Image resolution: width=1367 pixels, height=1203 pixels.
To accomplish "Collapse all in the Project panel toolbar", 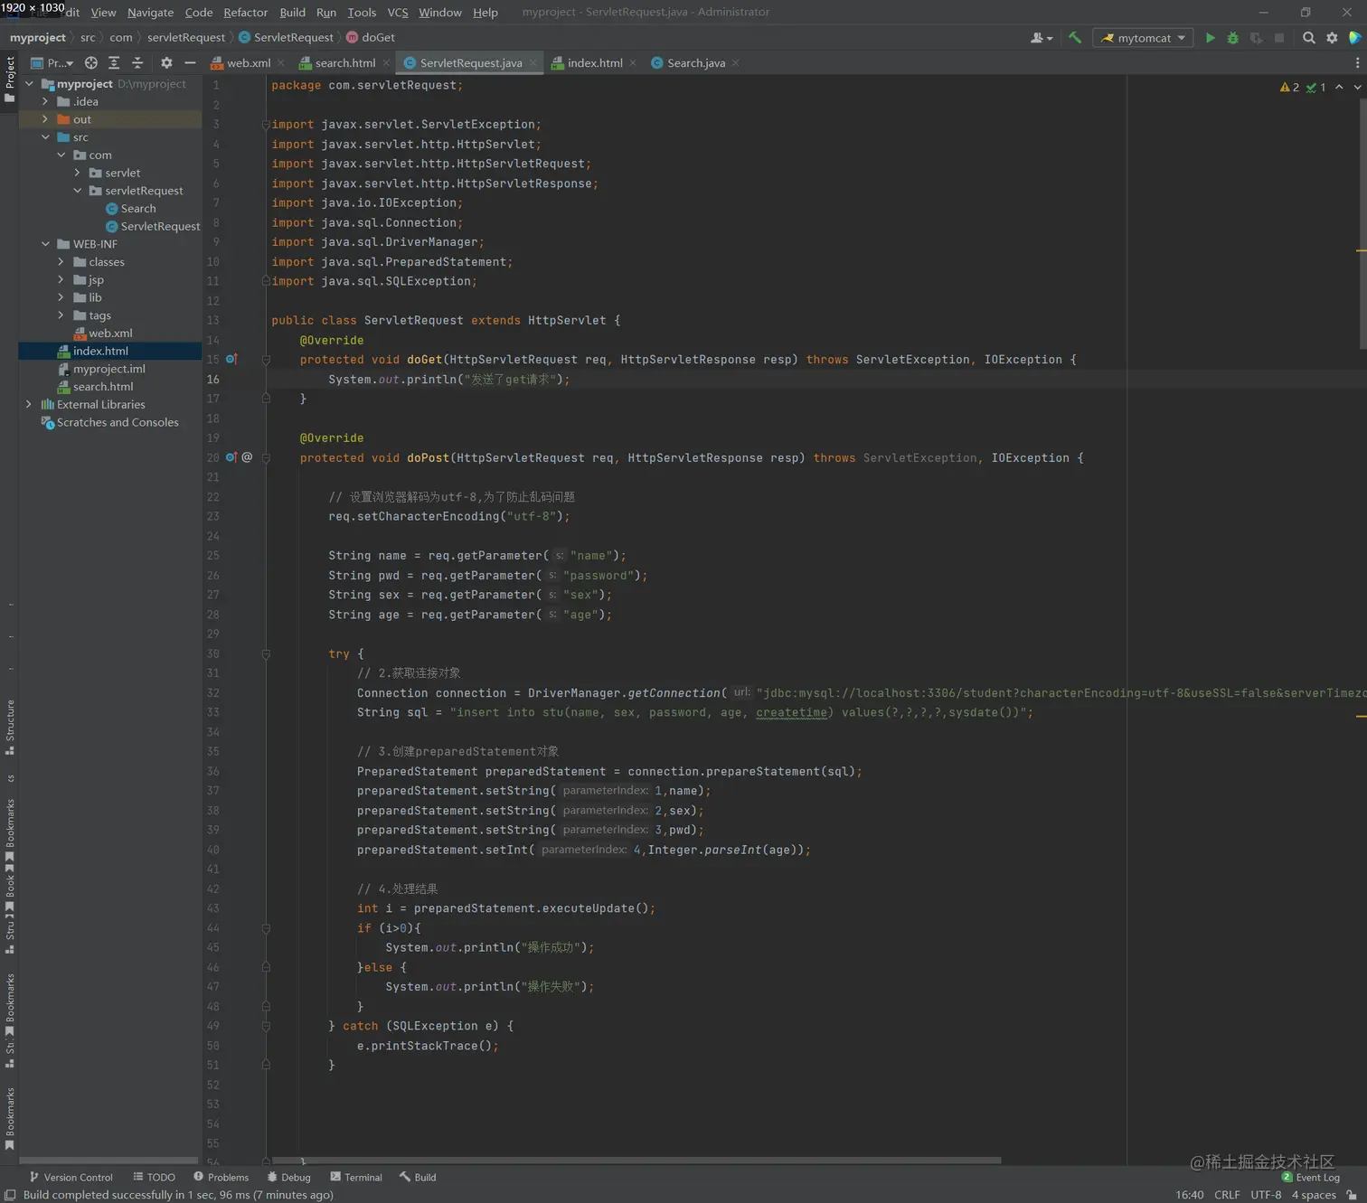I will (137, 63).
